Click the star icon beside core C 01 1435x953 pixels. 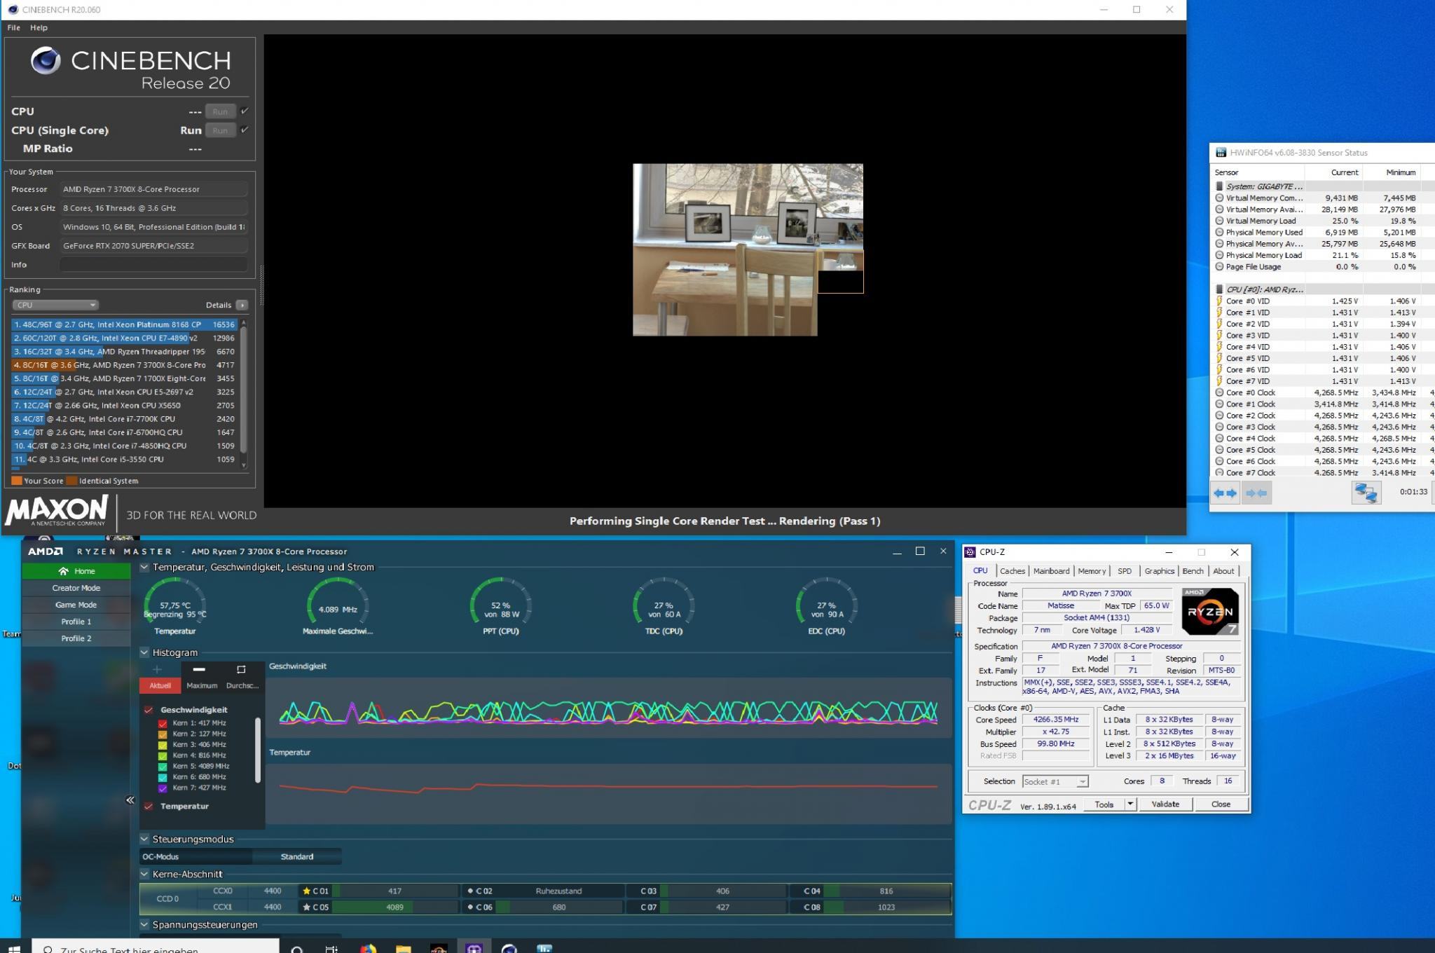point(306,891)
